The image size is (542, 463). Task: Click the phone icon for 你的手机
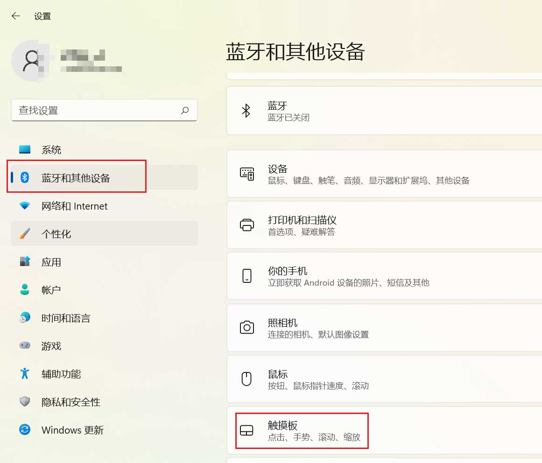point(247,276)
